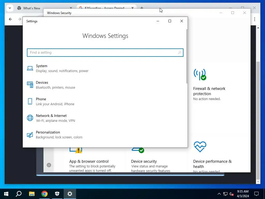The height and width of the screenshot is (199, 265).
Task: Open Chrome's three-dot menu
Action: pyautogui.click(x=255, y=19)
